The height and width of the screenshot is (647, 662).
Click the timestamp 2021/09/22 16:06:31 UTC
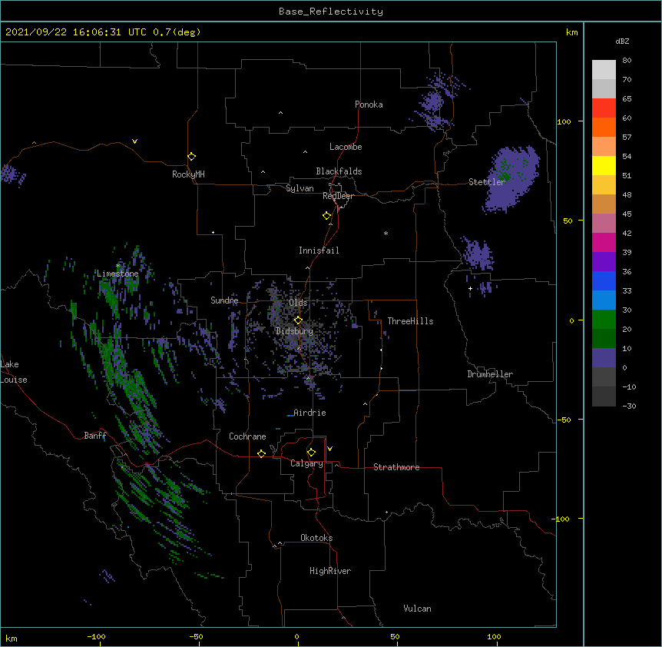click(76, 32)
